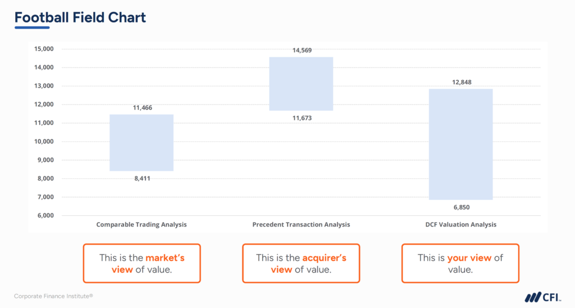This screenshot has width=575, height=308.
Task: Click the Corporate Finance Institute footer text
Action: click(x=53, y=296)
